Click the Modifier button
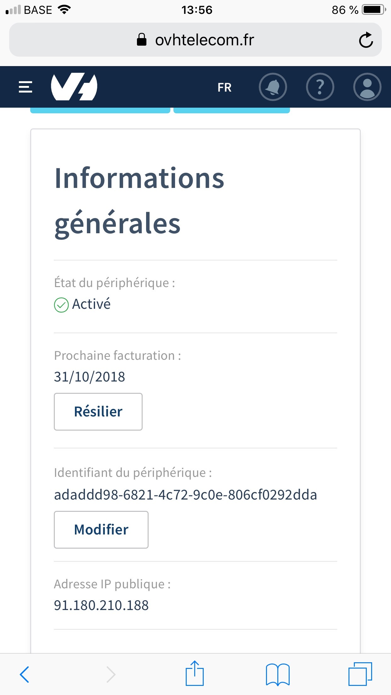 pos(101,529)
